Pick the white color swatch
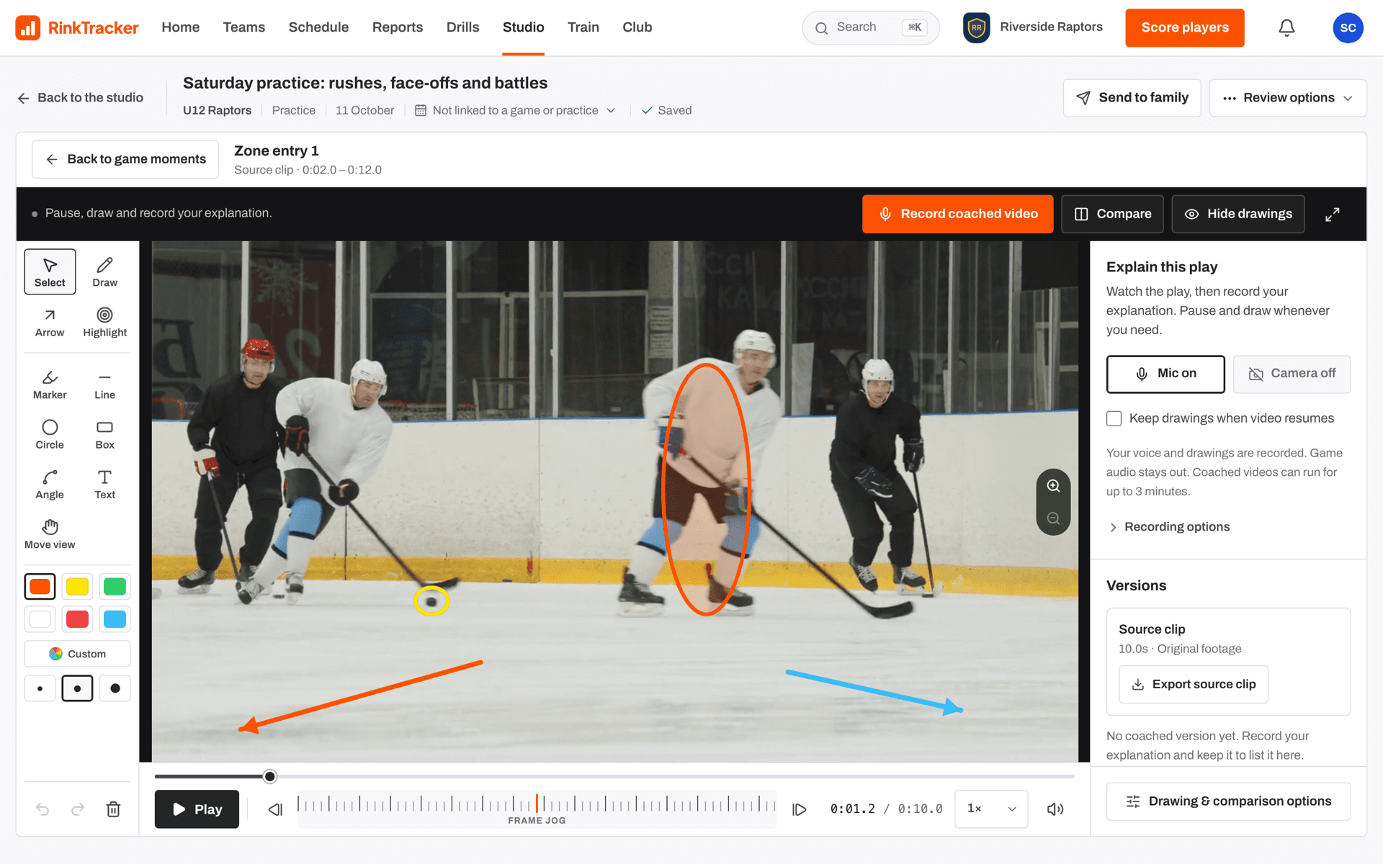This screenshot has height=864, width=1383. [x=40, y=618]
